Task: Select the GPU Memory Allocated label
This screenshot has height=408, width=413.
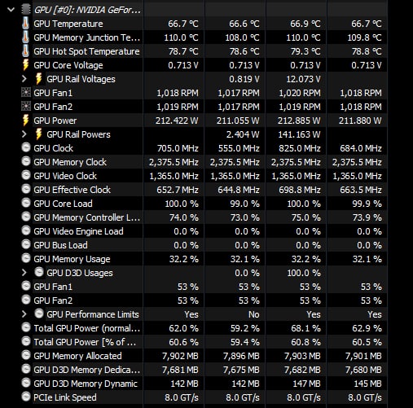Action: coord(77,356)
